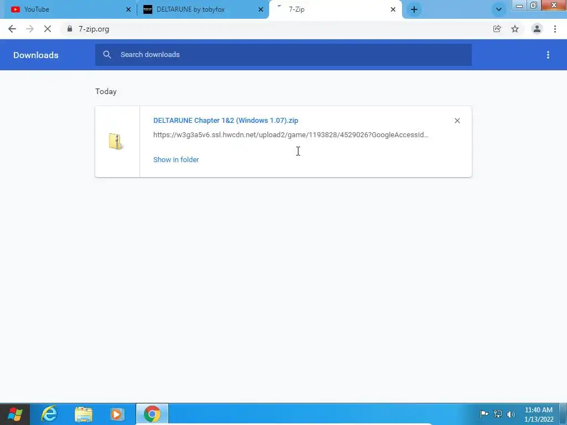Show DELTARUNE zip in folder
Viewport: 567px width, 425px height.
pyautogui.click(x=176, y=160)
